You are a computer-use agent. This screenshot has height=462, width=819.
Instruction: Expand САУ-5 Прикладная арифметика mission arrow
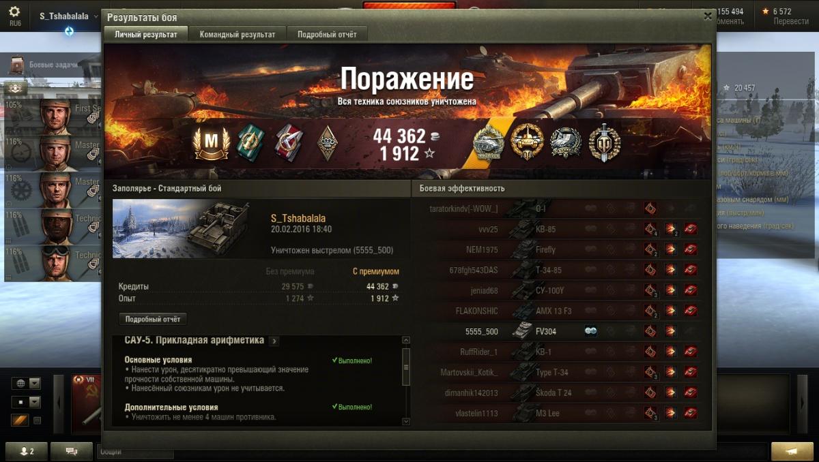click(x=274, y=341)
